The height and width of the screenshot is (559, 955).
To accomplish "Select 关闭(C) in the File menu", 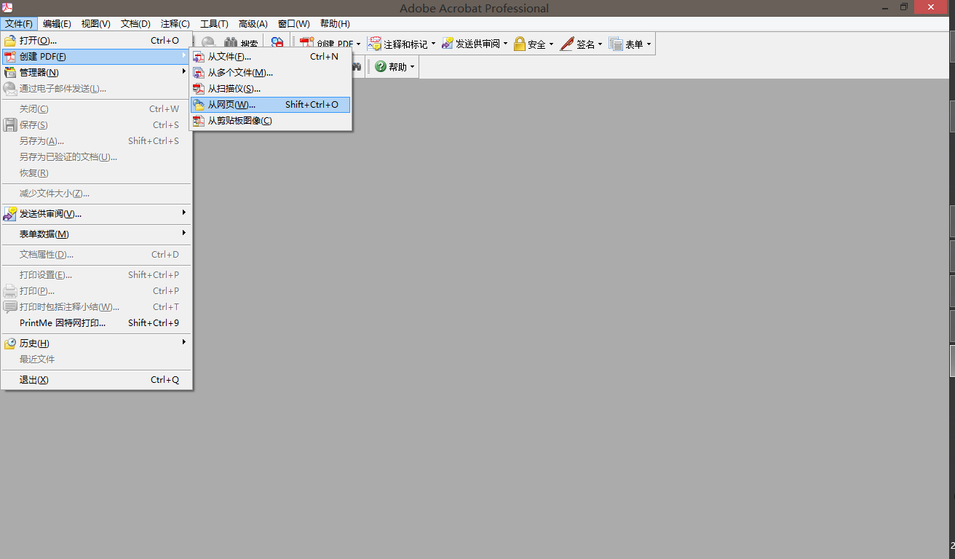I will (96, 109).
